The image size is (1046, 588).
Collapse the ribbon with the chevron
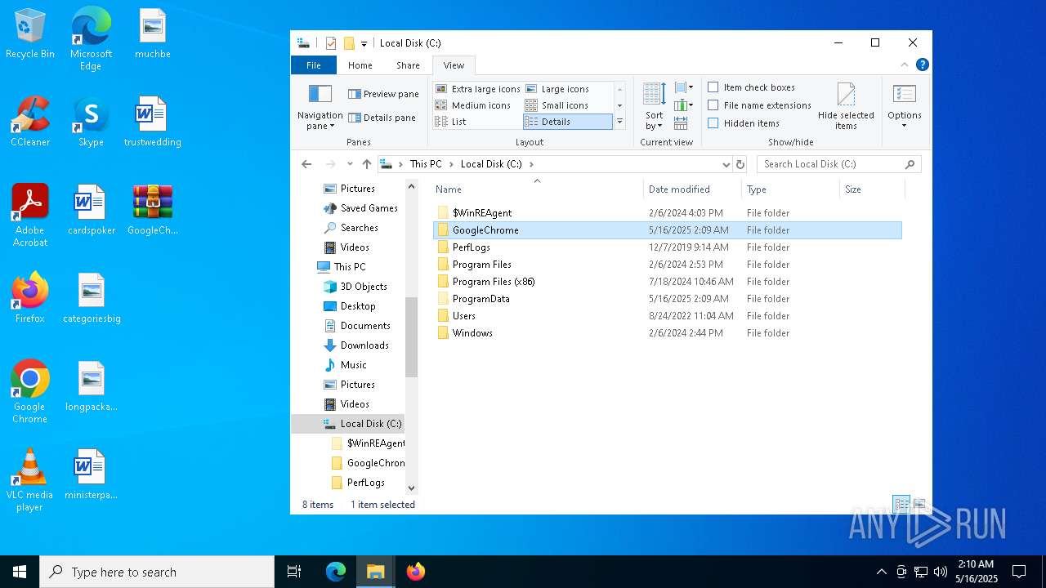coord(905,65)
